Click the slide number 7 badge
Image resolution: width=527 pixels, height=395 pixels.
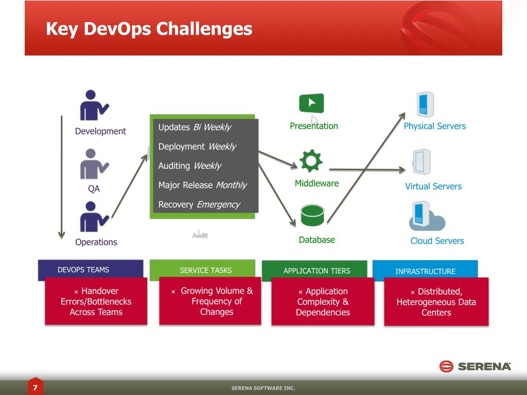36,387
